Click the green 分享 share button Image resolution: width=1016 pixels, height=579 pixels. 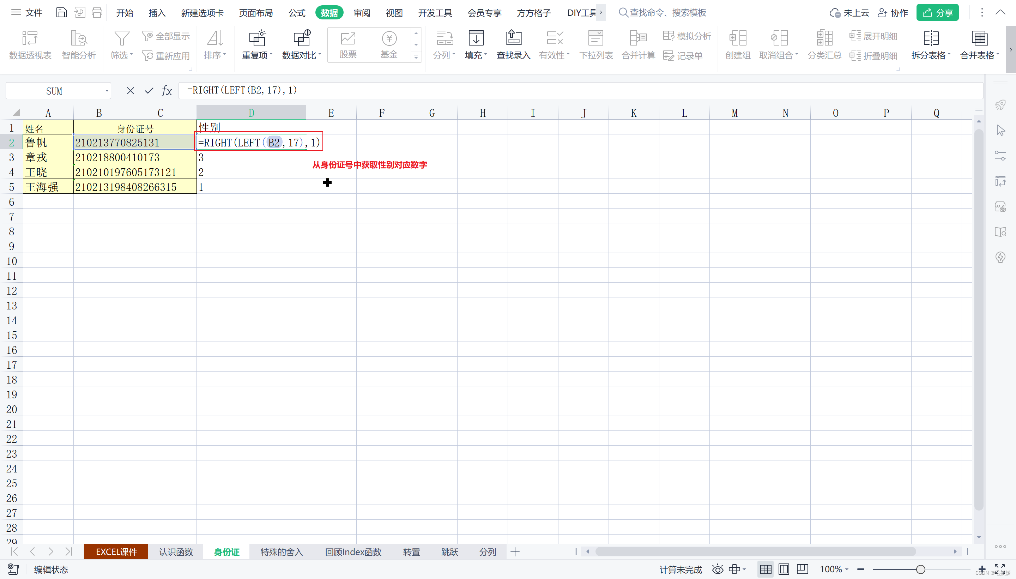tap(937, 13)
